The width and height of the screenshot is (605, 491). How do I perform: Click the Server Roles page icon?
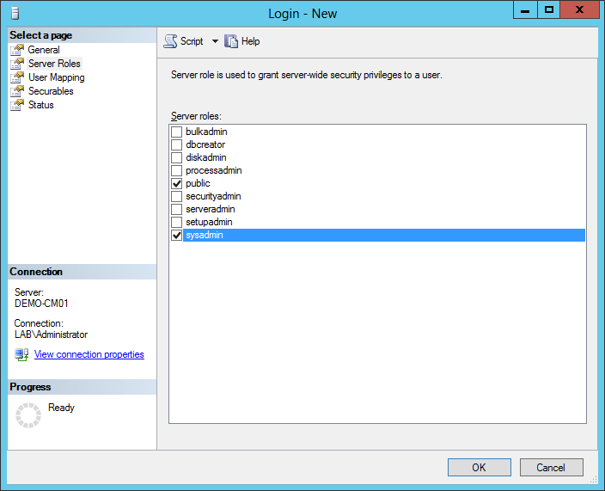(17, 64)
